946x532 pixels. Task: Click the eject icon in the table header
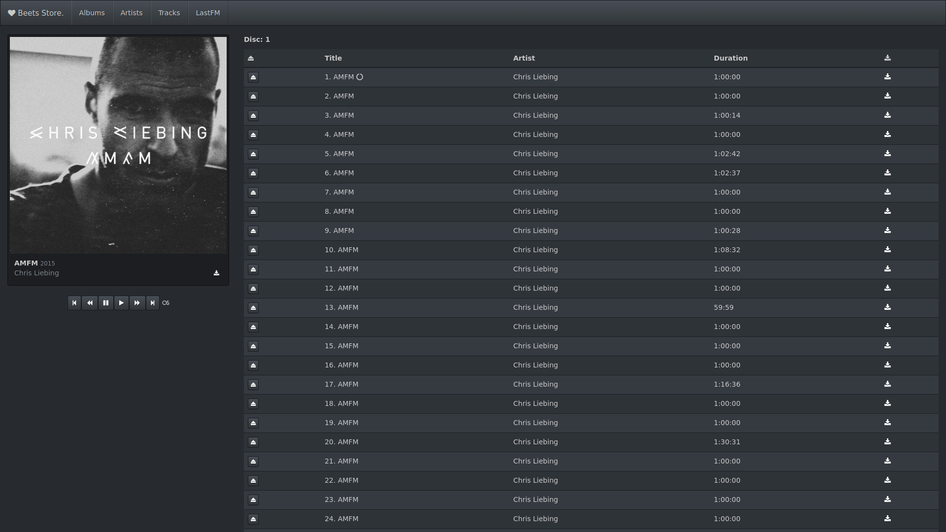(x=251, y=58)
